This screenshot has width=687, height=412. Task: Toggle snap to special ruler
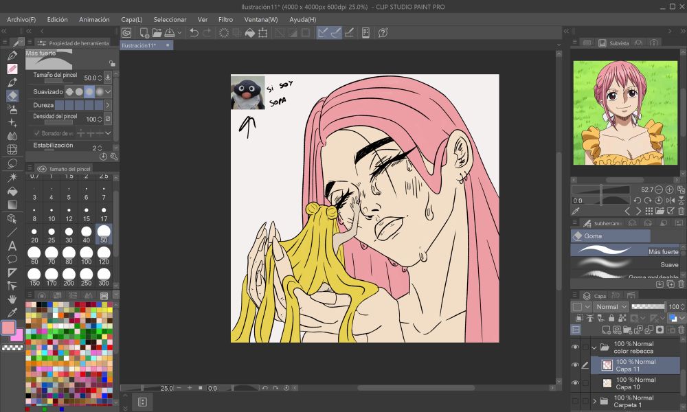pyautogui.click(x=336, y=33)
